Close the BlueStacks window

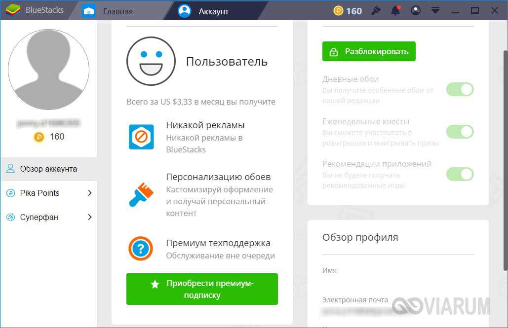[x=494, y=11]
